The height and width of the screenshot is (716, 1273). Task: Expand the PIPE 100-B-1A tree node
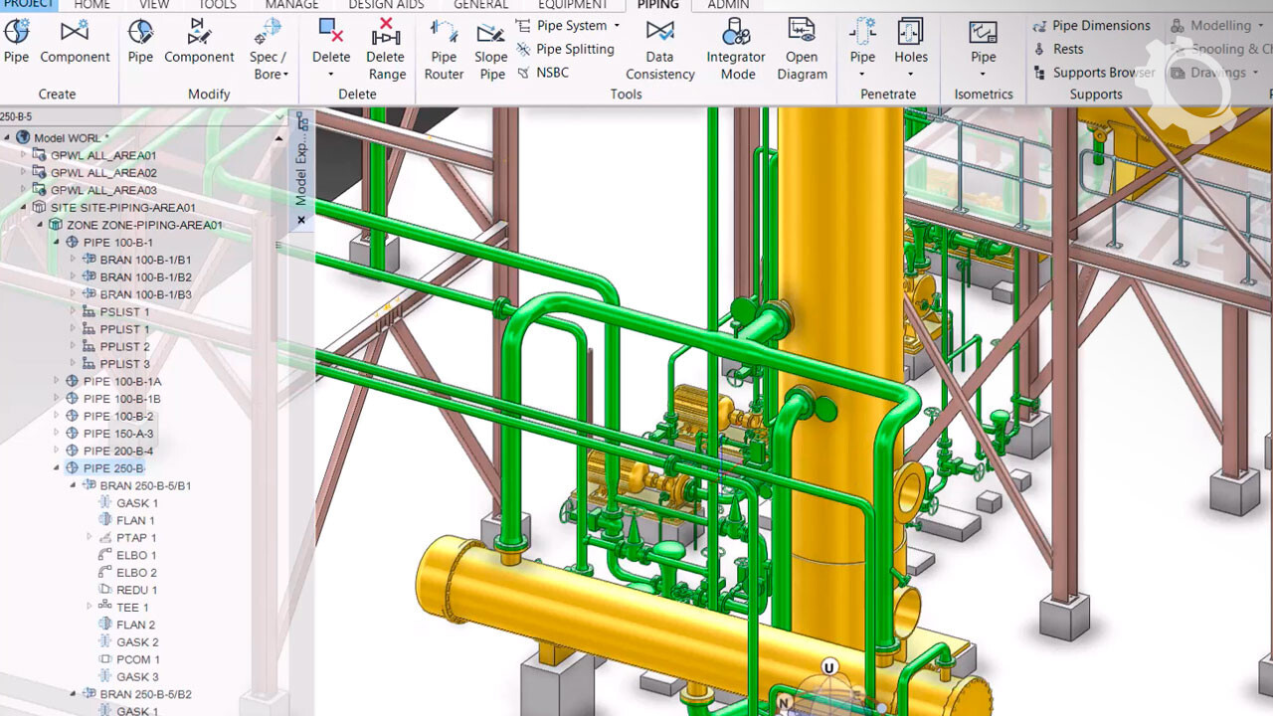click(x=58, y=381)
